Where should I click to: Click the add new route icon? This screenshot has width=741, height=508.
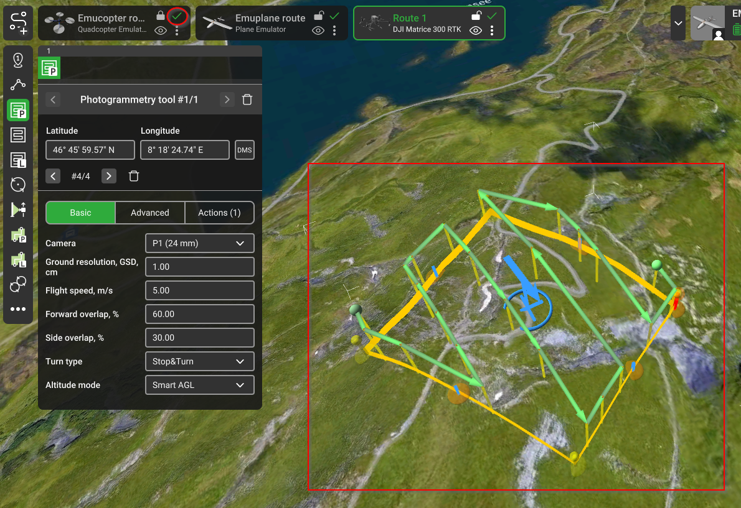coord(18,22)
